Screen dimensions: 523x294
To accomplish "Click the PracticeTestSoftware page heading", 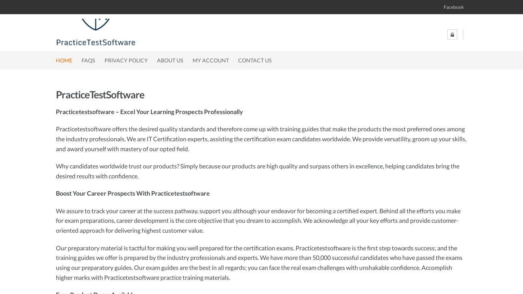I will click(x=100, y=95).
